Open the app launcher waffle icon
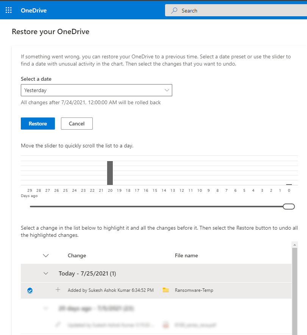The width and height of the screenshot is (307, 335). click(x=8, y=10)
